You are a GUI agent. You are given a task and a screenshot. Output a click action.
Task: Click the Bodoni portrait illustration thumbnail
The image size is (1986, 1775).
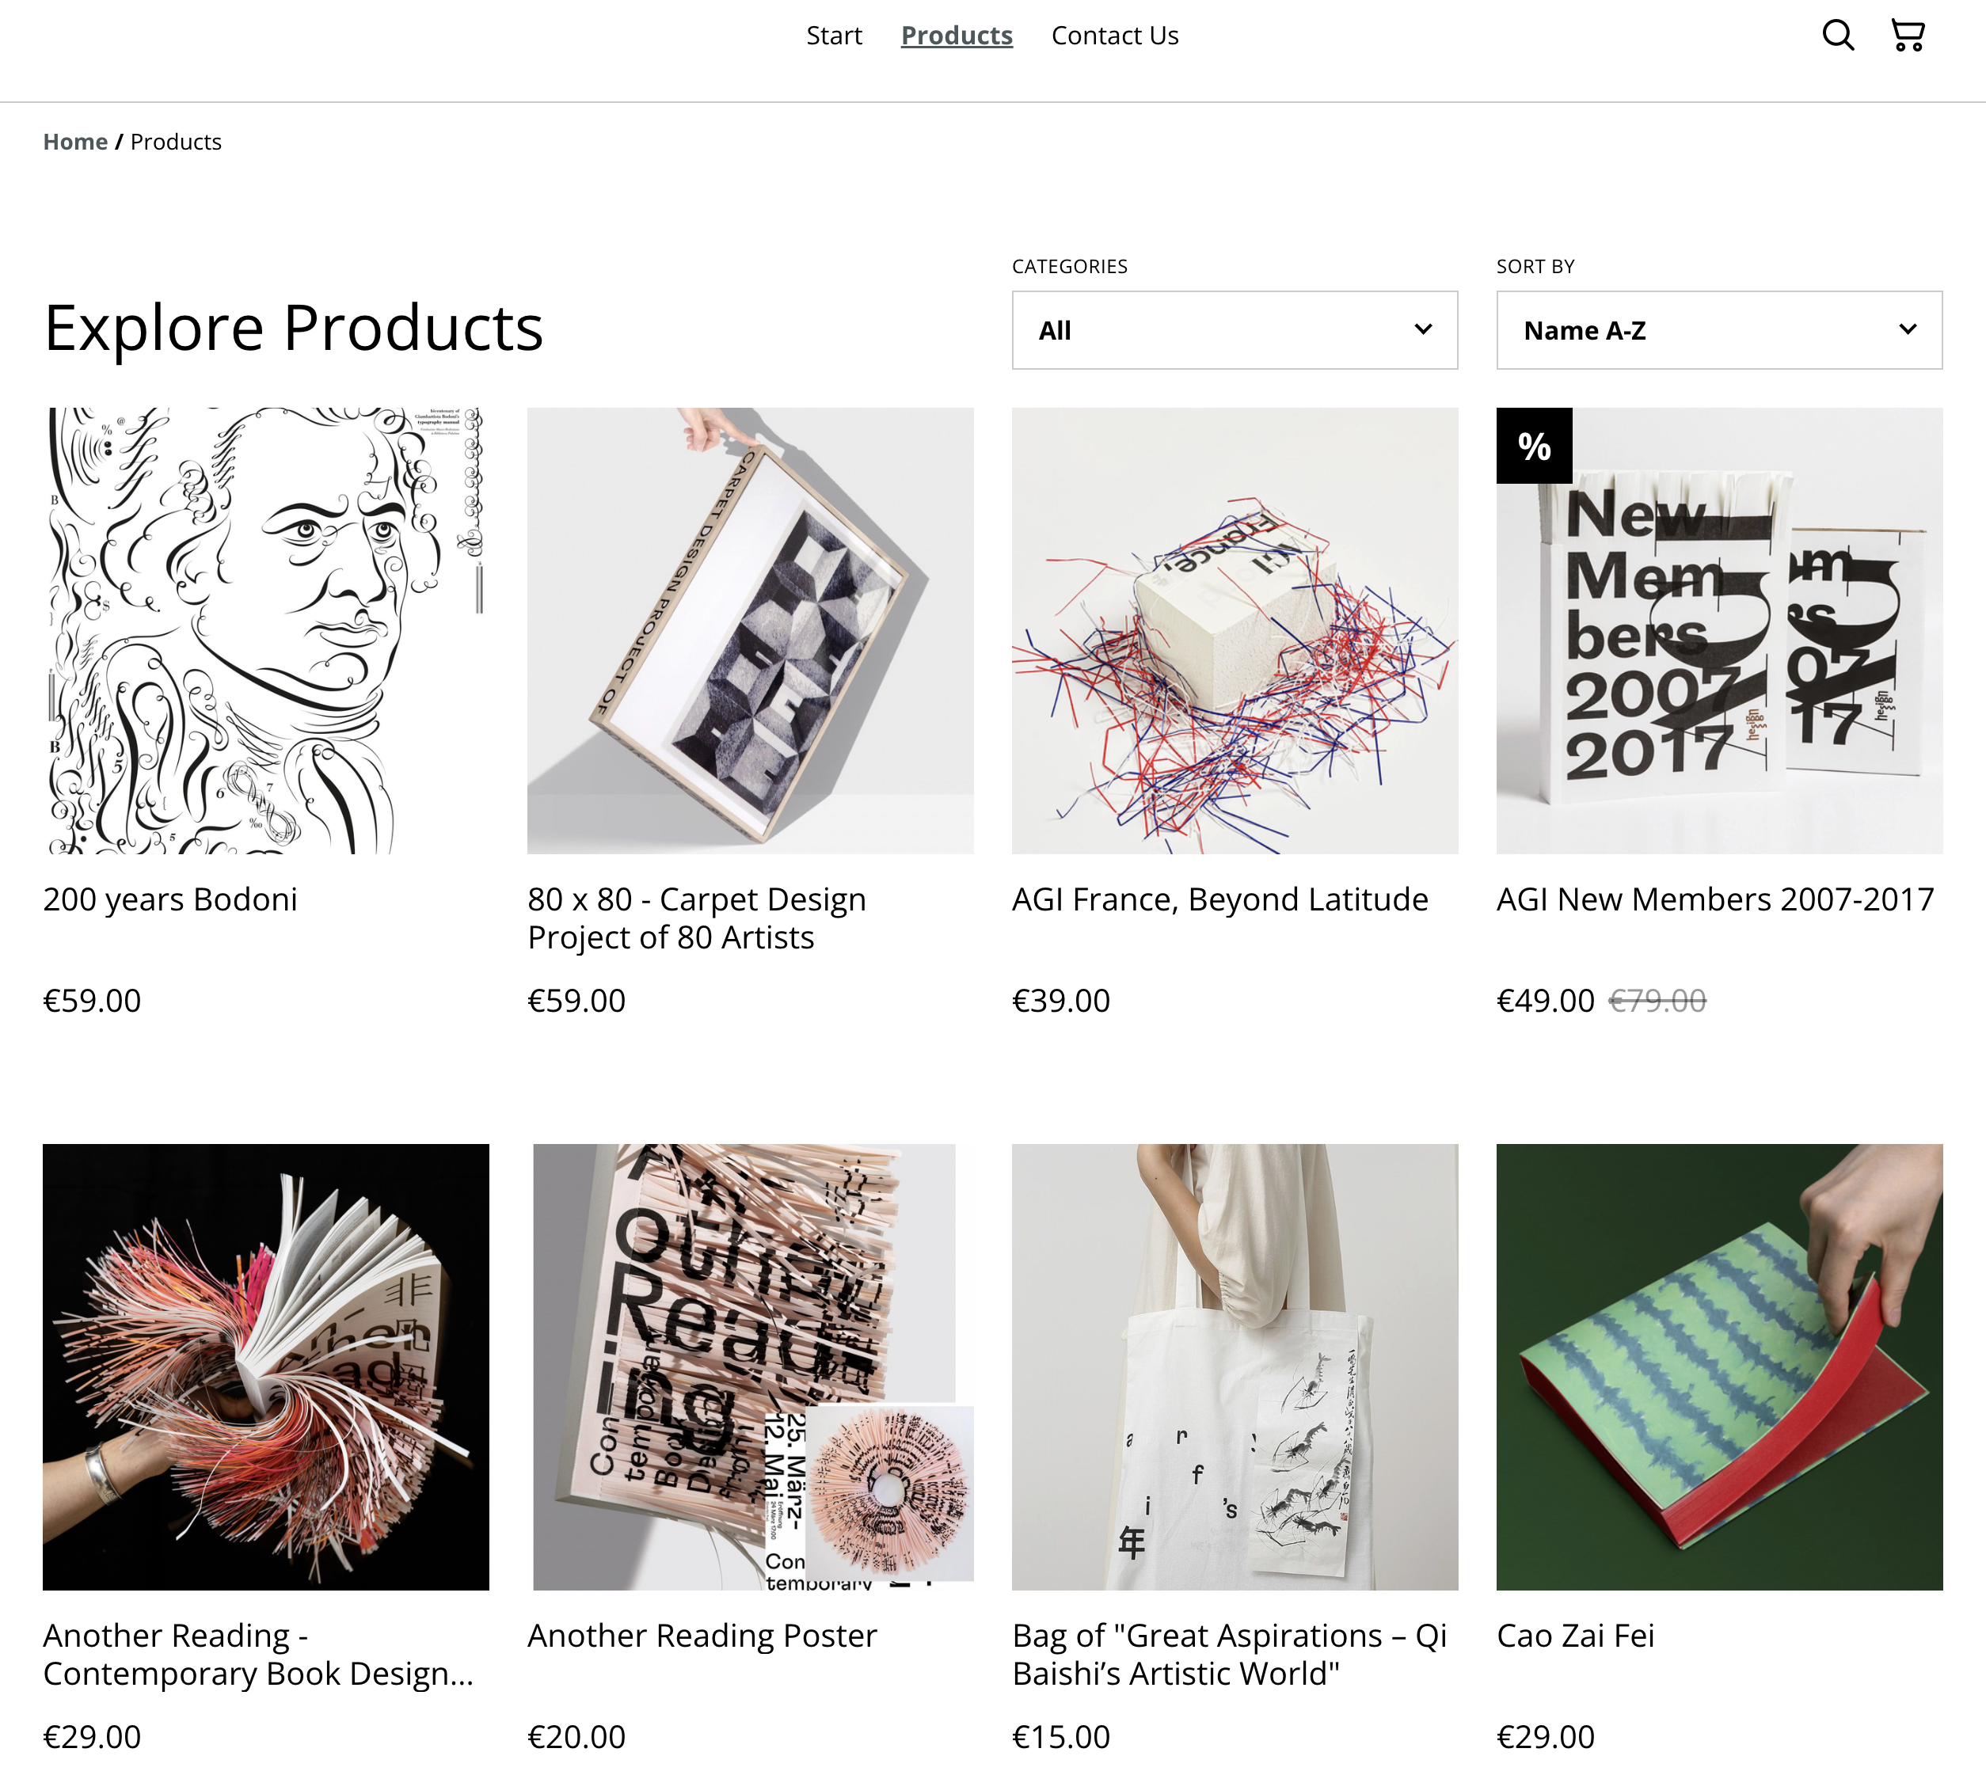(x=265, y=631)
